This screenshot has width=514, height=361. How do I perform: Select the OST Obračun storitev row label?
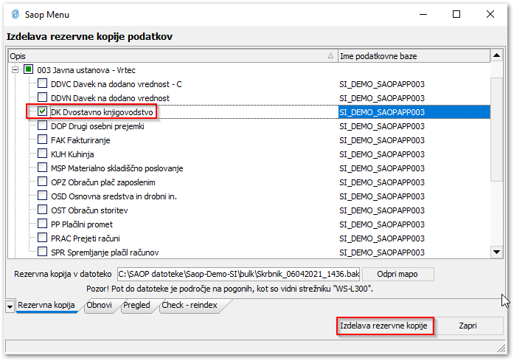pos(89,210)
